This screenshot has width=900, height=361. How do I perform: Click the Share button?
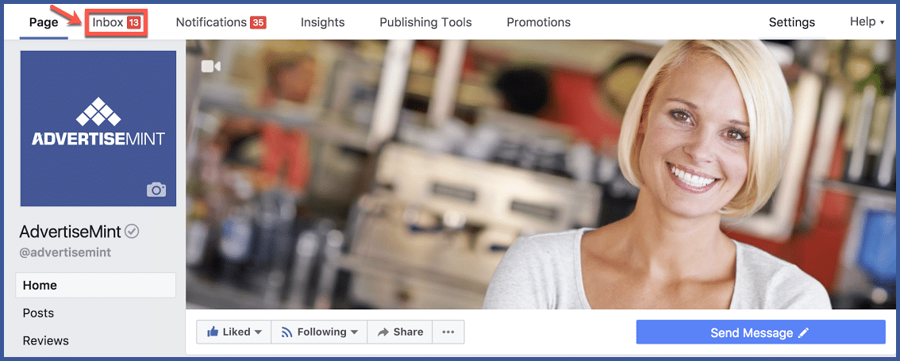[x=400, y=332]
